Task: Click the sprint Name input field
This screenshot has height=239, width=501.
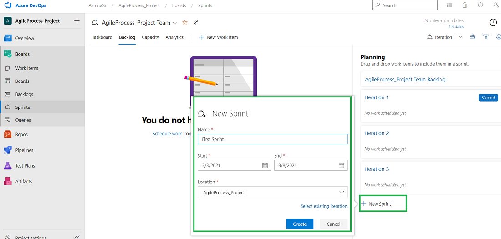Action: pyautogui.click(x=272, y=139)
